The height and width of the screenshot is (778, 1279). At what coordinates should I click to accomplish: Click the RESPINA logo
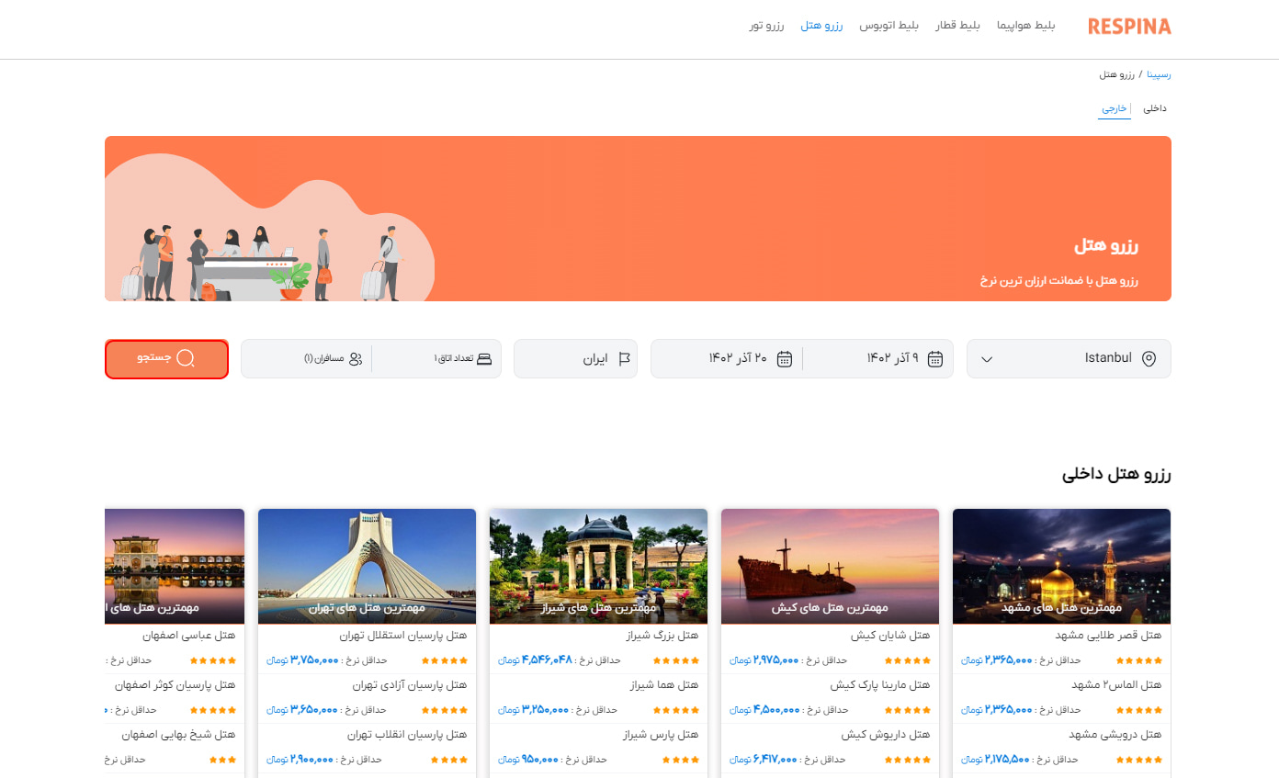tap(1129, 27)
